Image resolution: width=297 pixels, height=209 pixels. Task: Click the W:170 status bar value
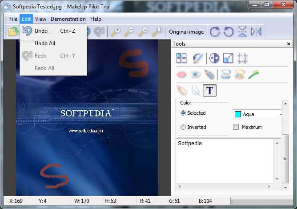[x=82, y=201]
